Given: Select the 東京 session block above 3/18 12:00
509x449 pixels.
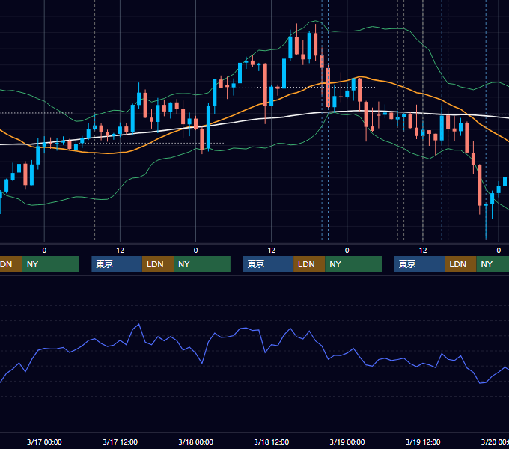Looking at the screenshot, I should click(x=269, y=264).
